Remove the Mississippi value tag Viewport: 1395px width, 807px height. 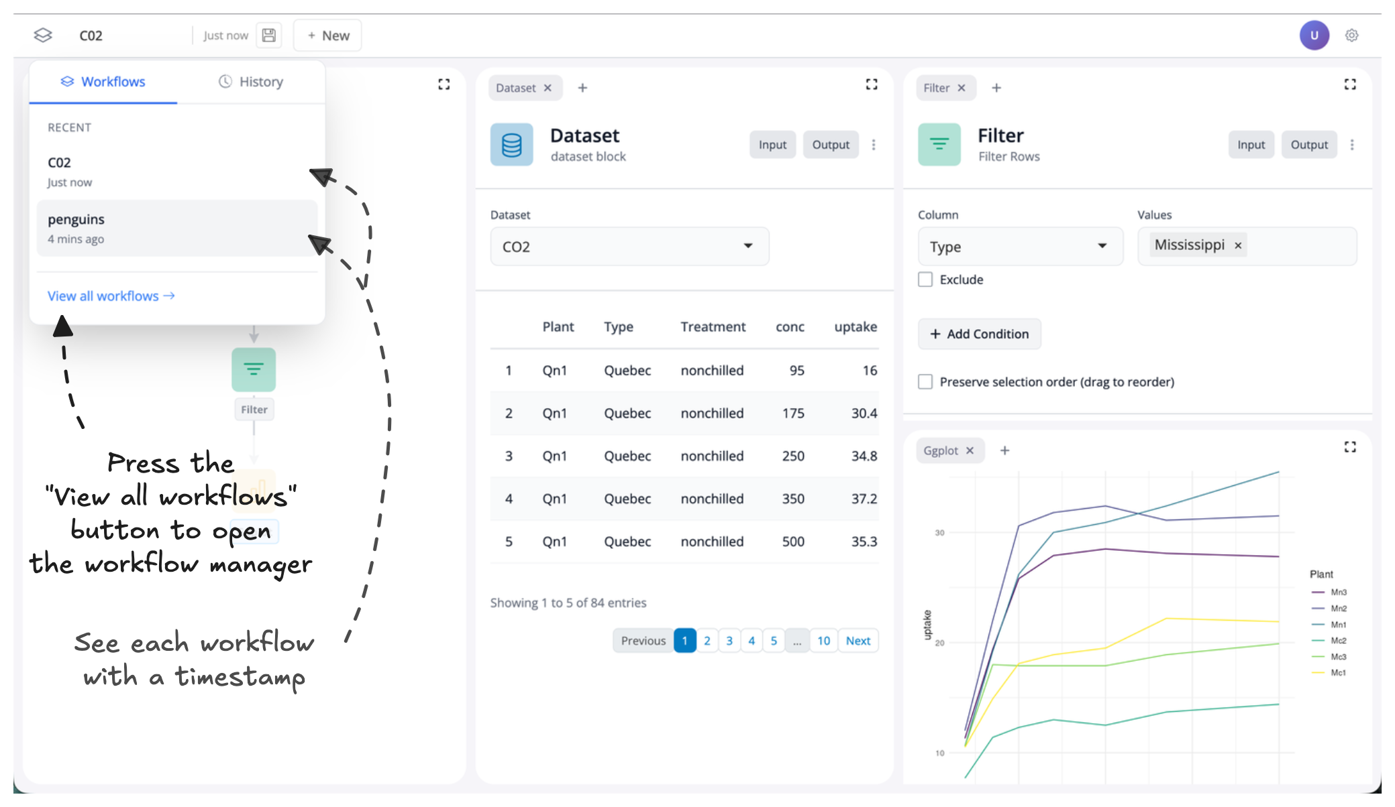(1238, 246)
